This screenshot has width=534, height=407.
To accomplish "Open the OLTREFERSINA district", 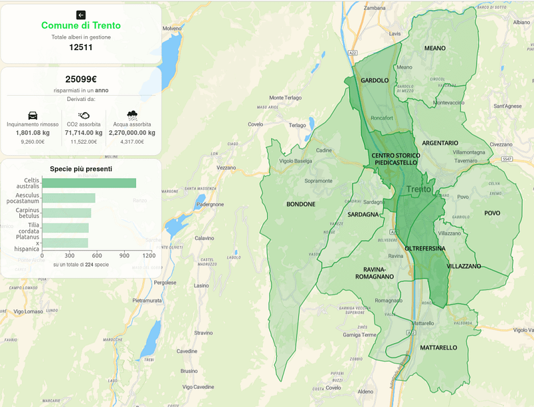I will pos(425,249).
